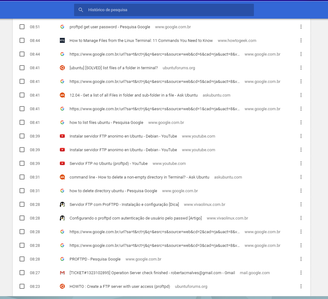Click Gmail favicon of TICKET#1323102895 entry
The width and height of the screenshot is (328, 299).
click(62, 273)
